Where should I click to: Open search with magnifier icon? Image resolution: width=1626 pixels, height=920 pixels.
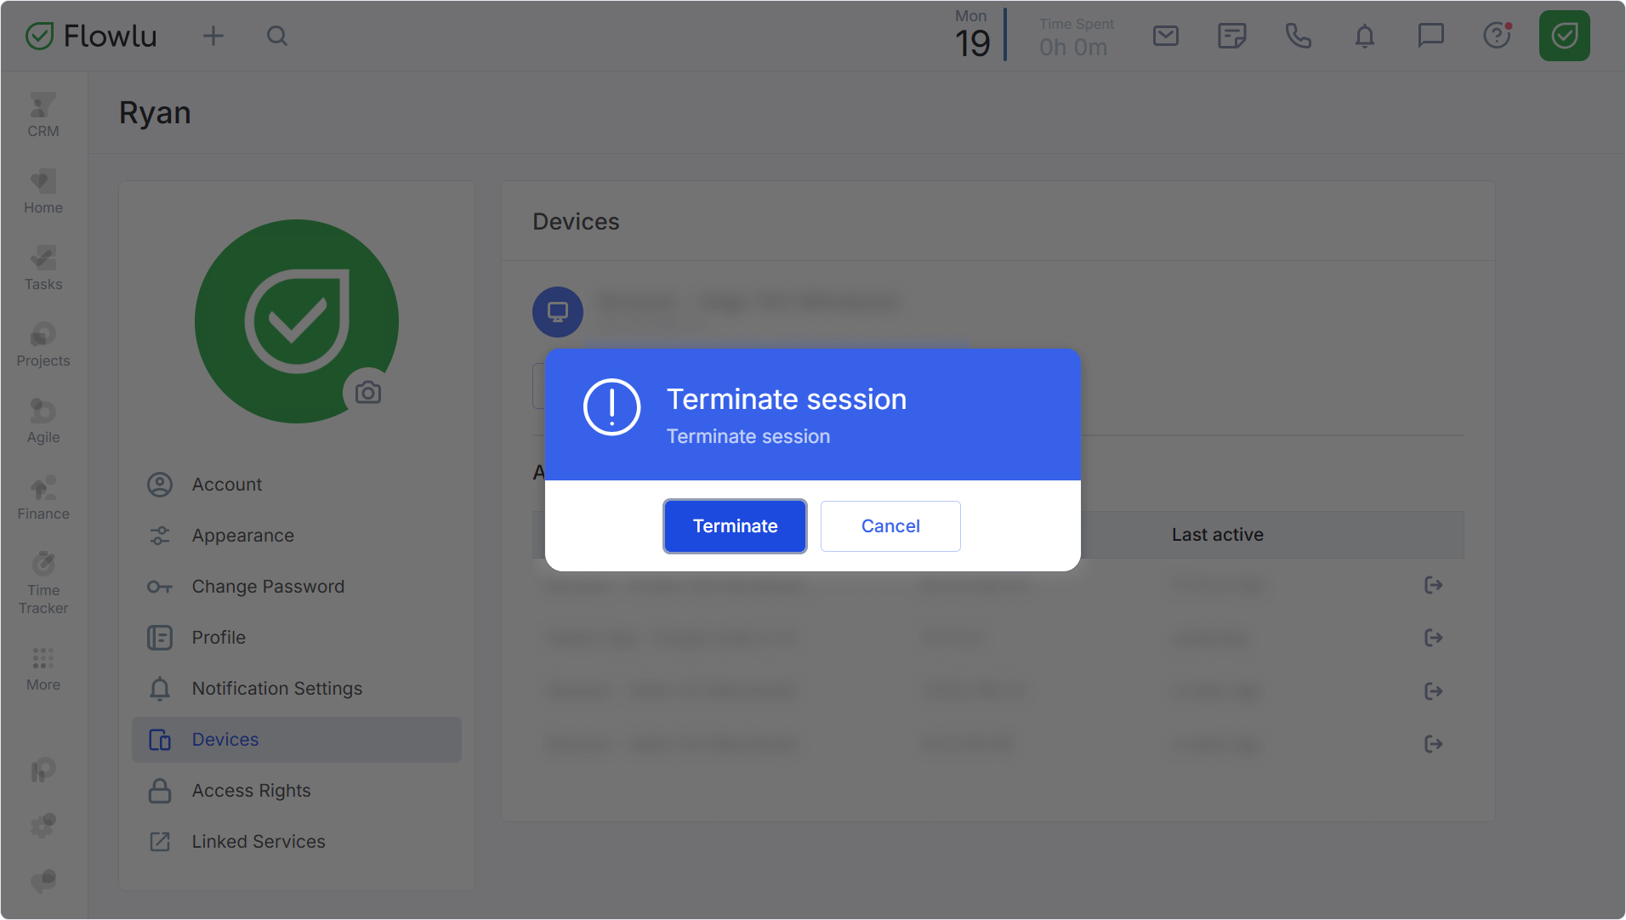click(x=277, y=36)
